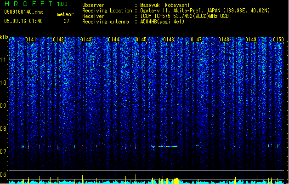Click the 0.9 frequency axis label
This screenshot has width=289, height=184.
pos(4,106)
